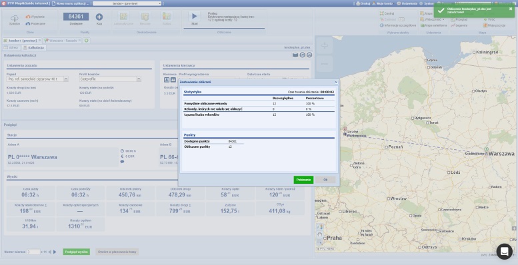Click the Koszty ogółem 1310 EUR value
The image size is (518, 265).
click(80, 226)
